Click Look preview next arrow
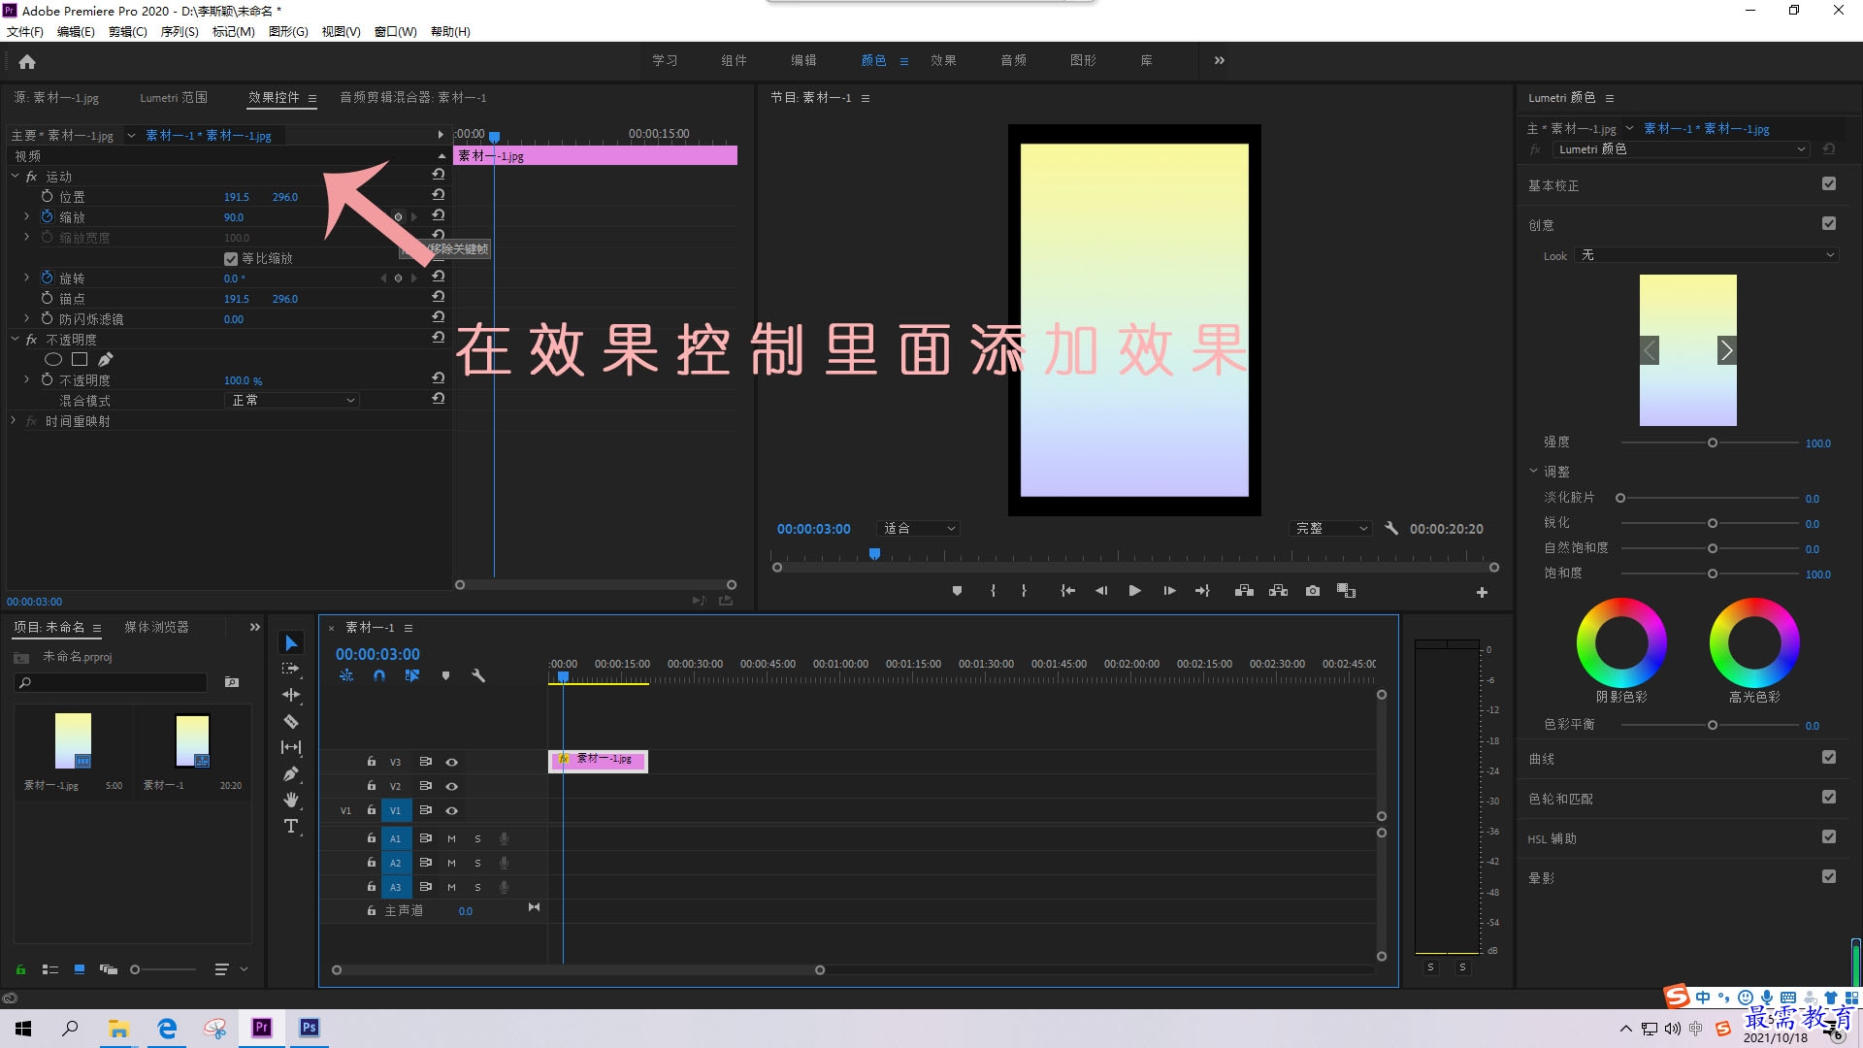Screen dimensions: 1863x1048 [1726, 350]
